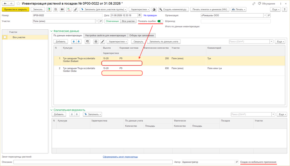Switch on the Все участки filter button
The width and height of the screenshot is (290, 166).
(128, 21)
